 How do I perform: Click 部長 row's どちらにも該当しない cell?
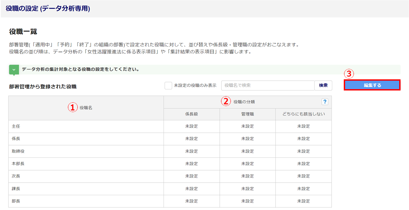[x=303, y=201]
